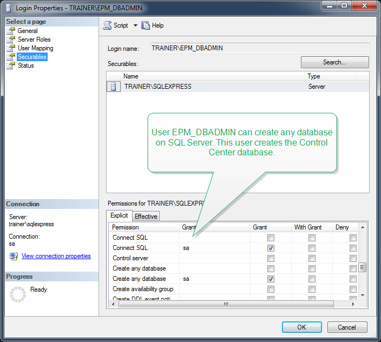This screenshot has width=381, height=342.
Task: Select the Server Roles page icon
Action: point(11,40)
